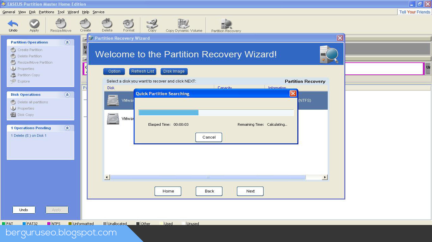Collapse the Operations Pending panel
This screenshot has height=242, width=432.
[67, 128]
